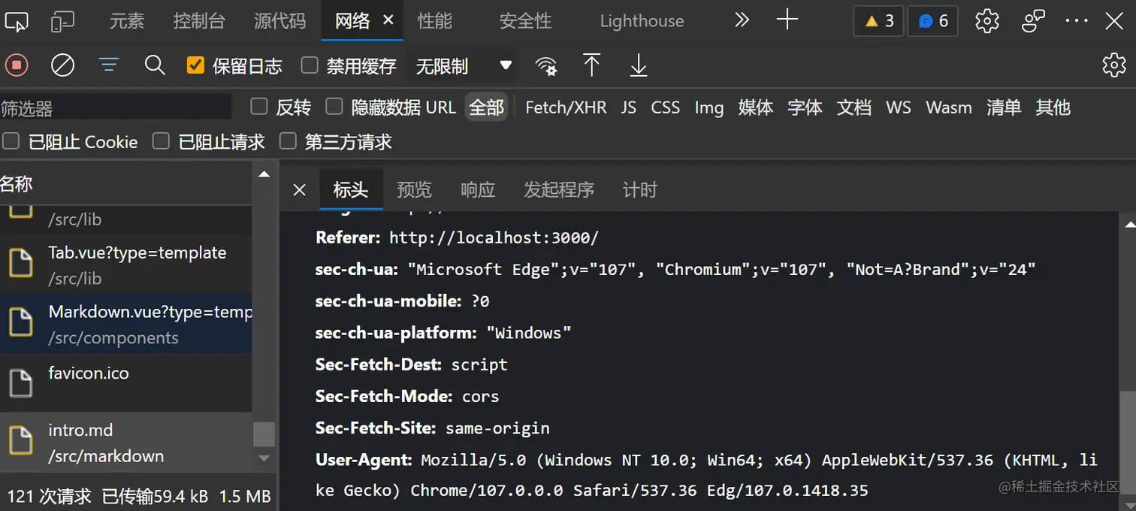Click file icon of intro.md
Screen dimensions: 1136x511
(20, 440)
